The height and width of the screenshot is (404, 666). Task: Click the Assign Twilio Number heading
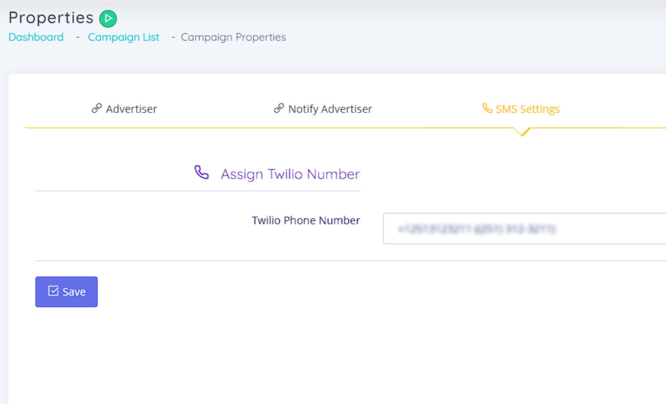290,174
